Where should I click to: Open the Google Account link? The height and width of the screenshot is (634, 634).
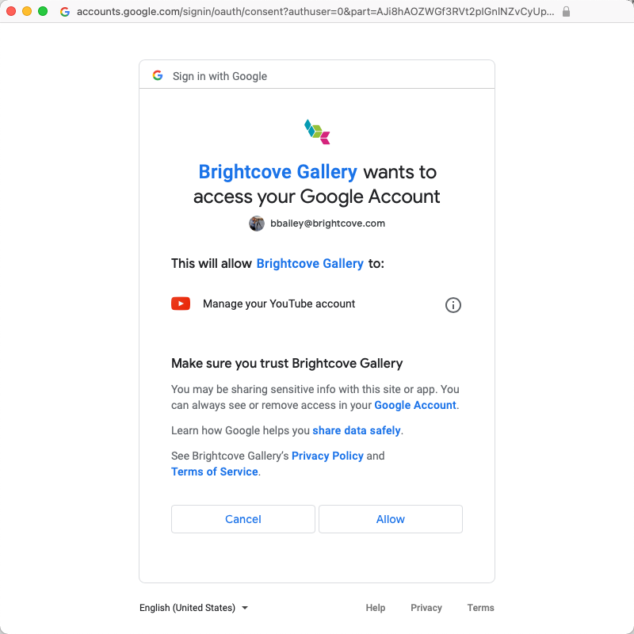[x=414, y=405]
